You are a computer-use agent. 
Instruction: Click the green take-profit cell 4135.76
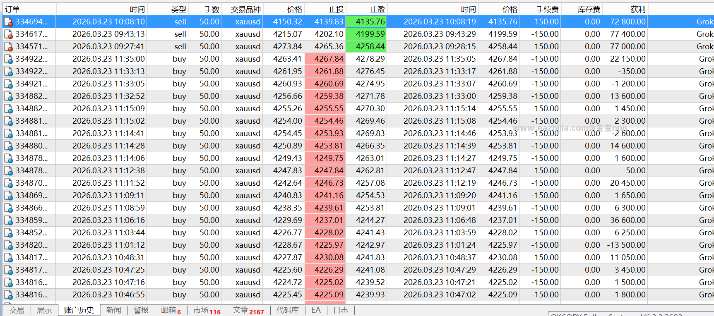point(366,22)
